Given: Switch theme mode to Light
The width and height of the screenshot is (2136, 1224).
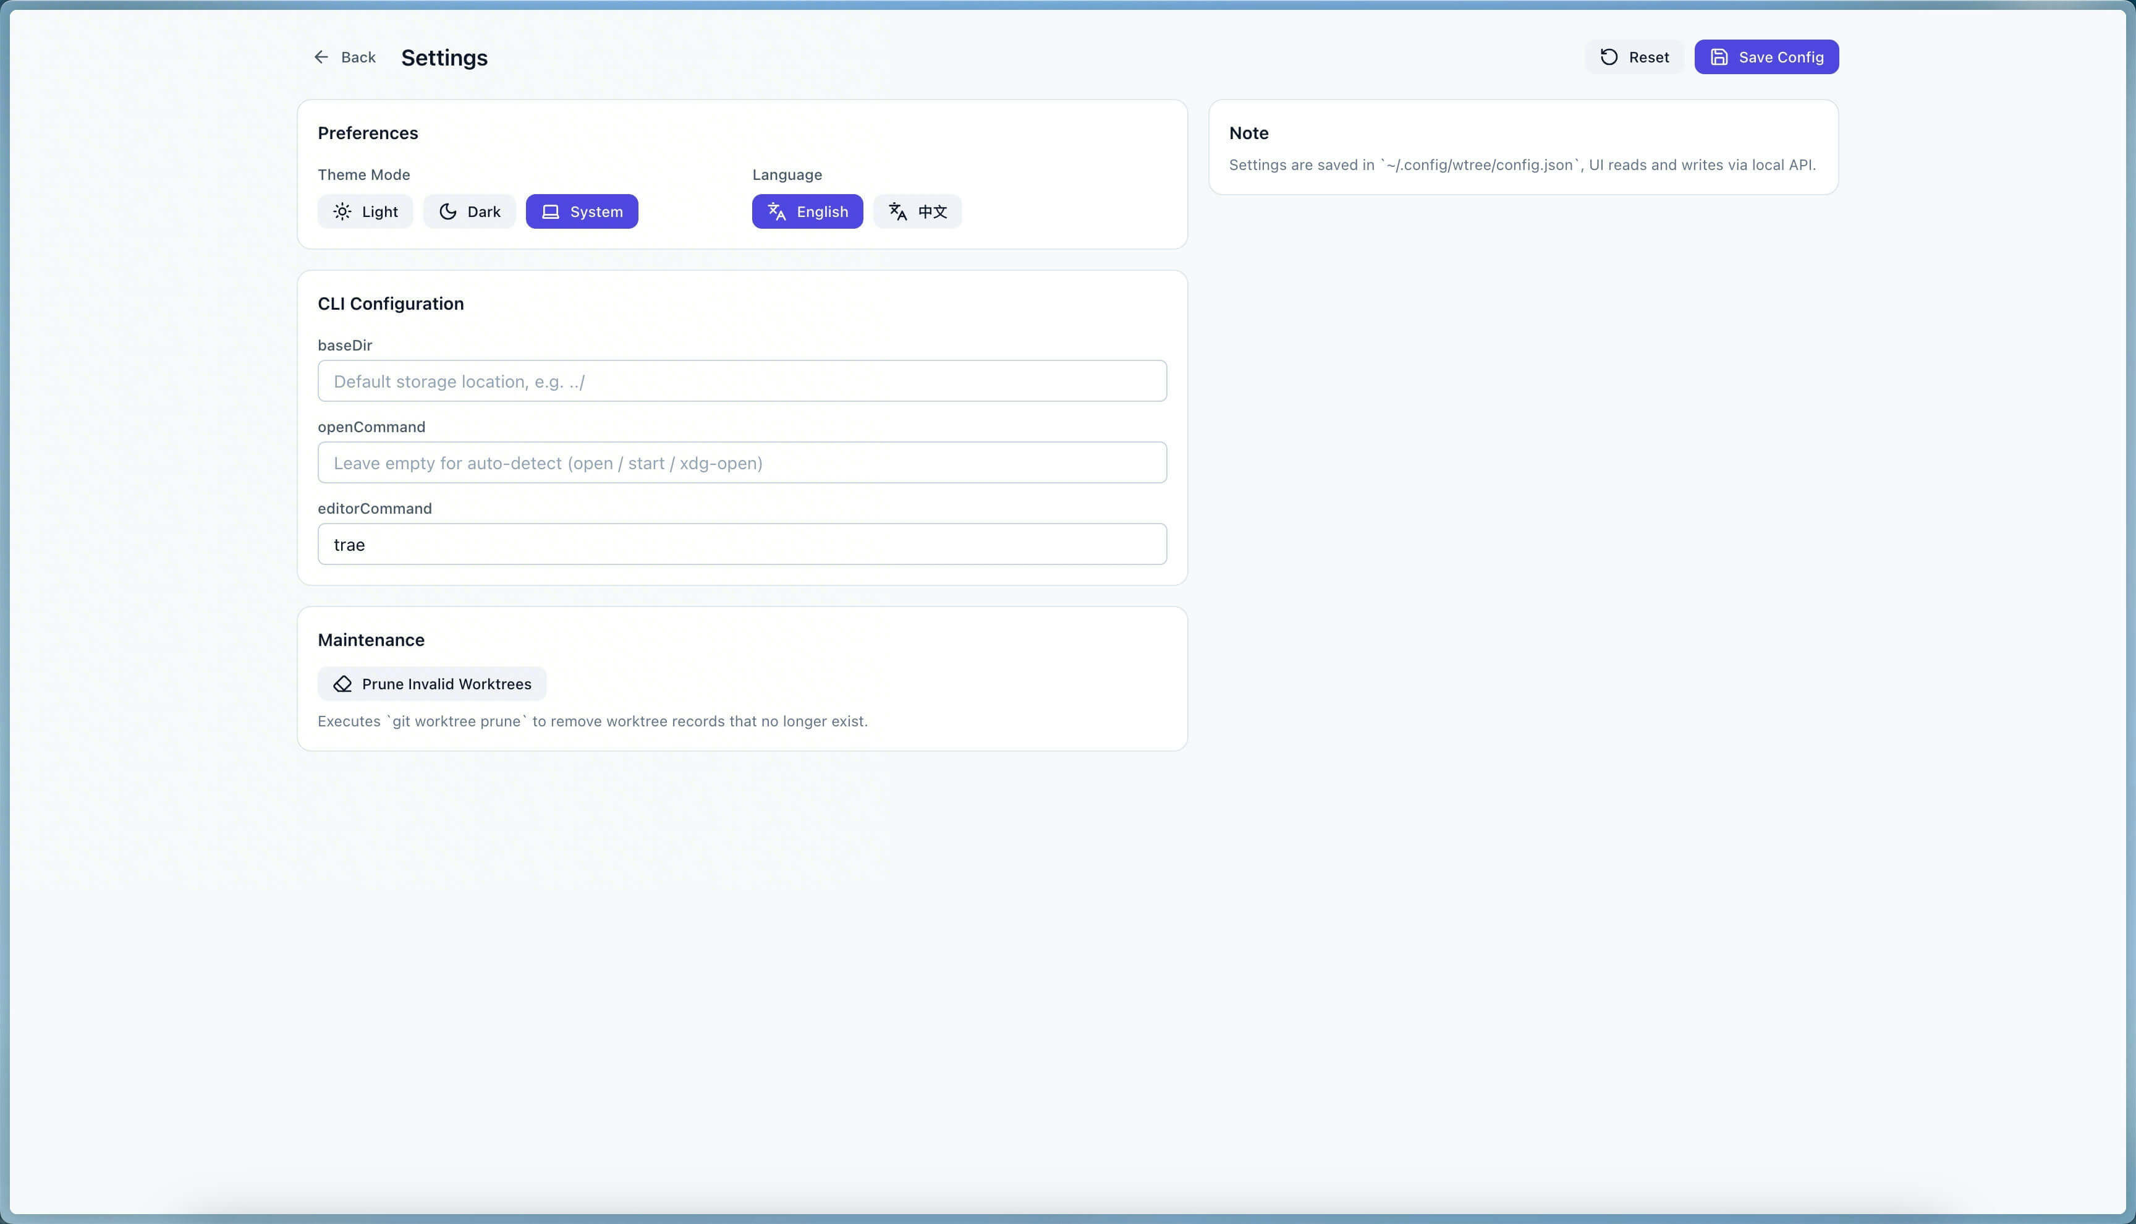Looking at the screenshot, I should tap(365, 212).
